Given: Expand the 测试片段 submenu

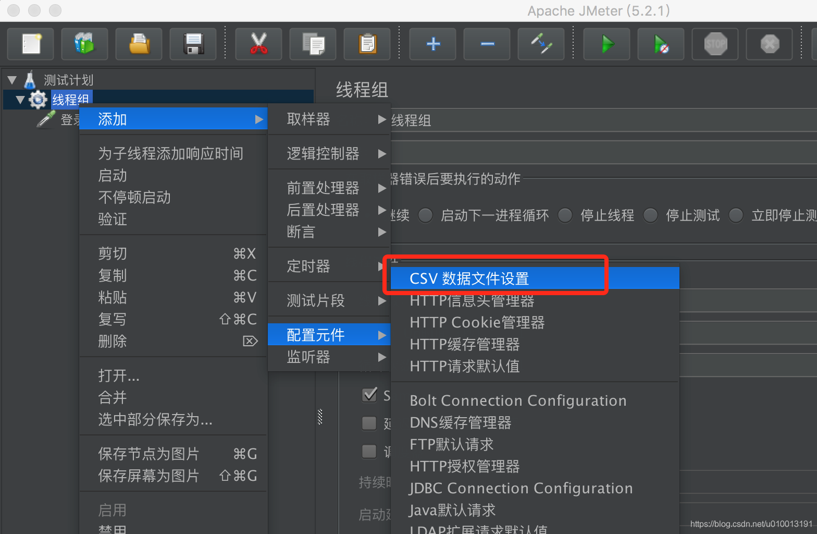Looking at the screenshot, I should click(329, 300).
